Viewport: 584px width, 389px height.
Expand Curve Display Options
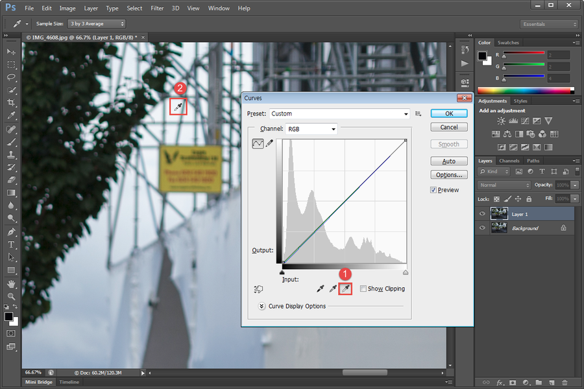pyautogui.click(x=262, y=306)
